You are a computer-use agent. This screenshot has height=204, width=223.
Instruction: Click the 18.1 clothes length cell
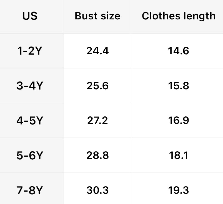179,155
